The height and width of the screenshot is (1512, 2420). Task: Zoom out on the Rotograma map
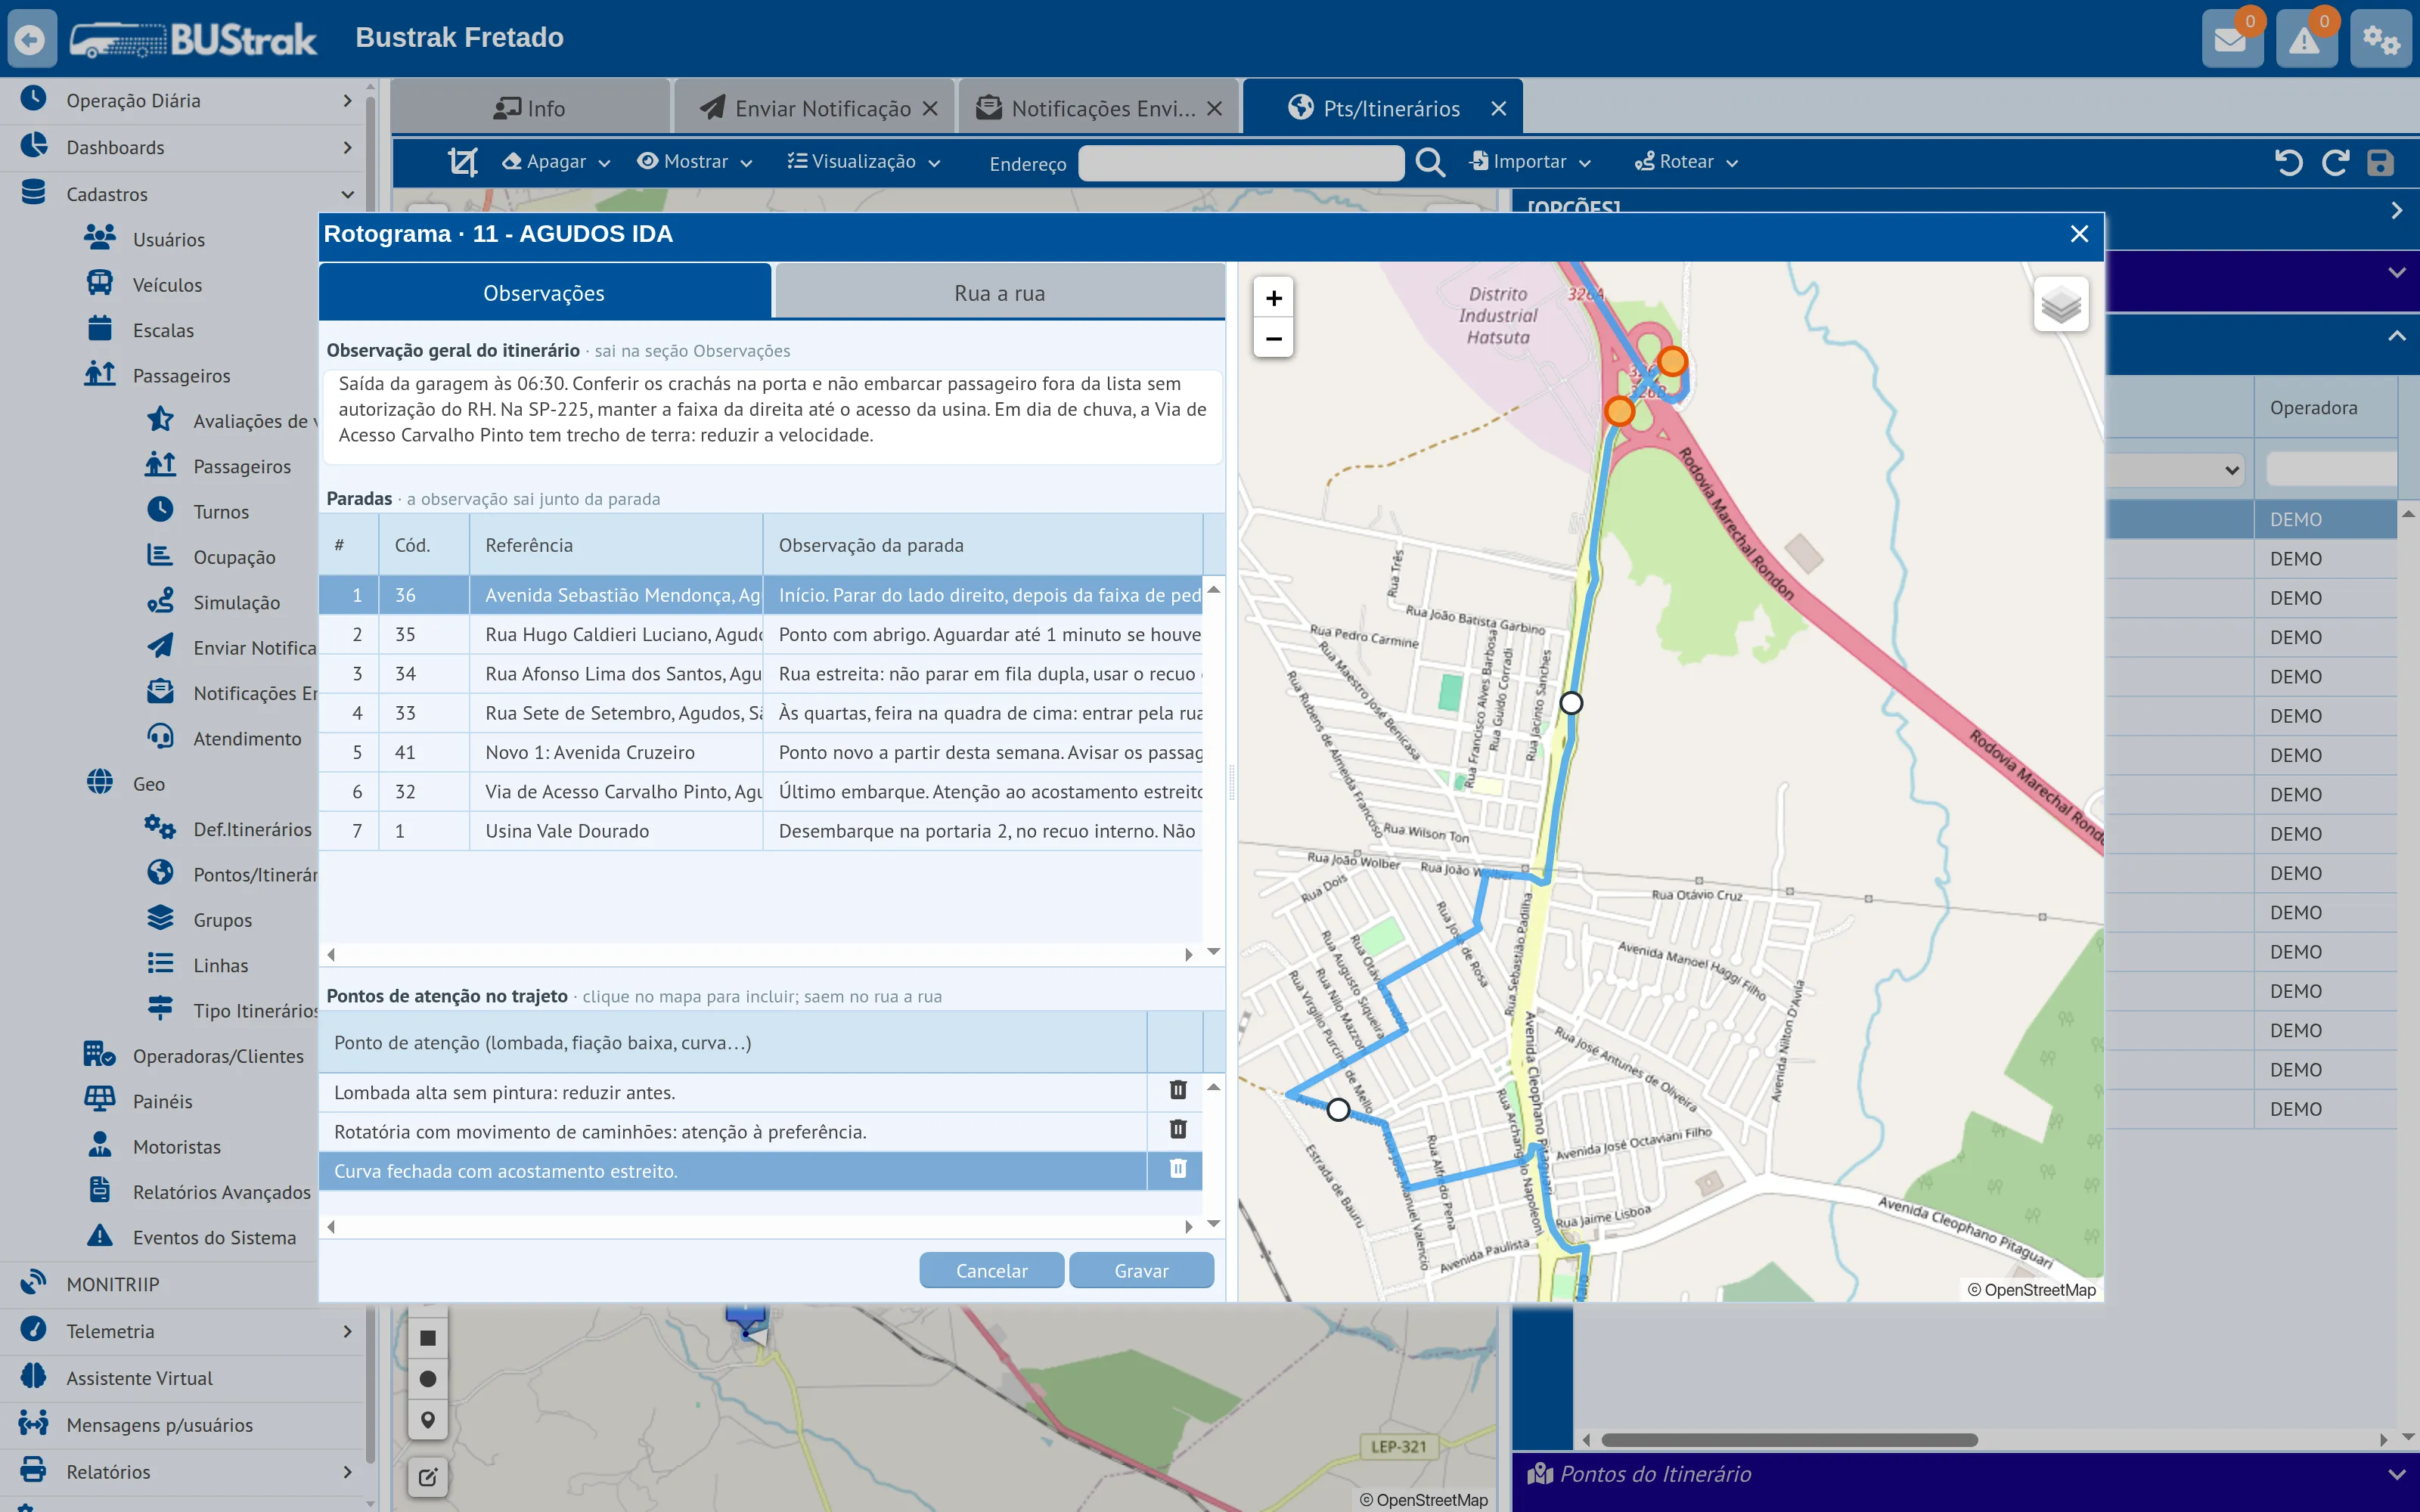click(1273, 338)
